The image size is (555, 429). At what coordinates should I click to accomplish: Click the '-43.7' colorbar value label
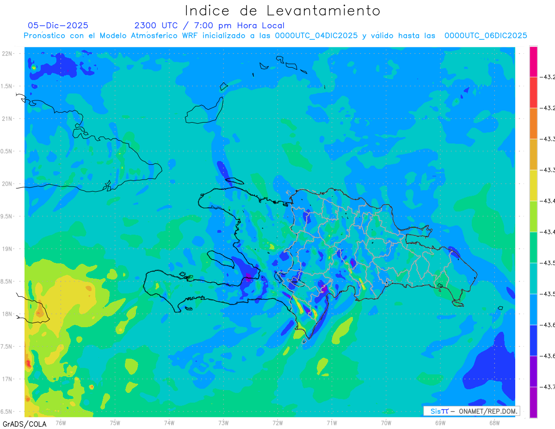pyautogui.click(x=547, y=387)
